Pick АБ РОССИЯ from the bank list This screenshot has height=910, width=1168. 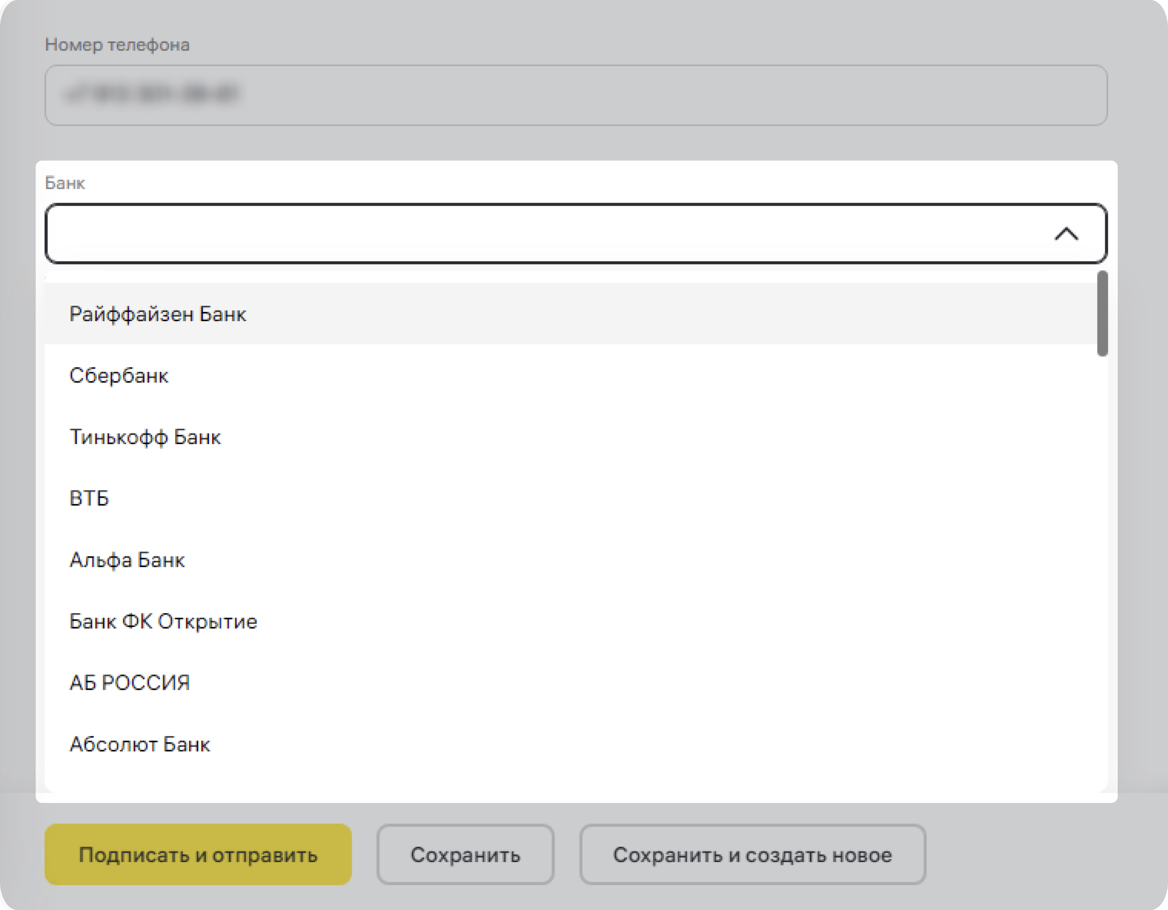tap(129, 683)
